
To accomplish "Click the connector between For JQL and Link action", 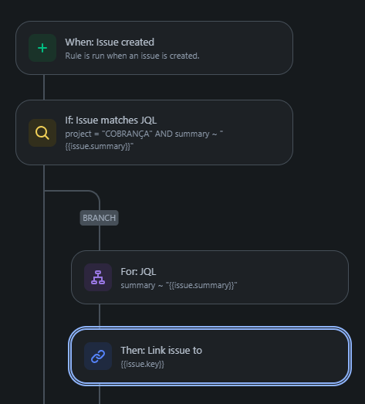I will [100, 315].
